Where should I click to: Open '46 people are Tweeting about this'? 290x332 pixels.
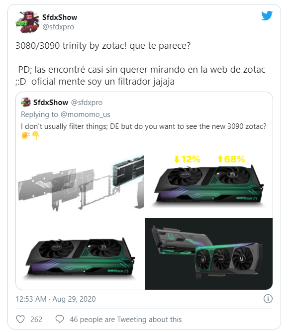[126, 319]
